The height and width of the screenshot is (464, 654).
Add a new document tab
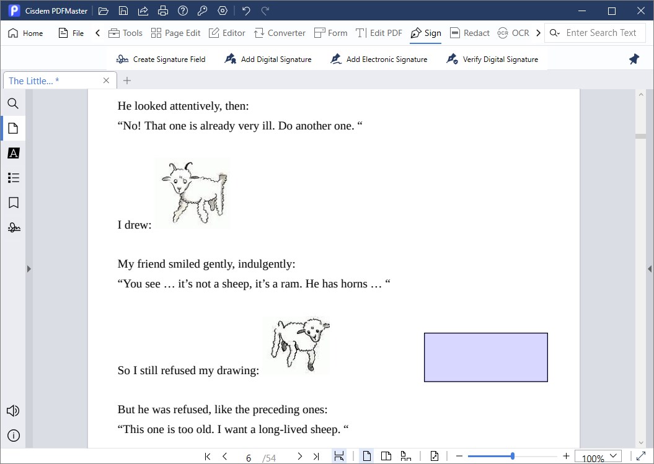coord(127,81)
